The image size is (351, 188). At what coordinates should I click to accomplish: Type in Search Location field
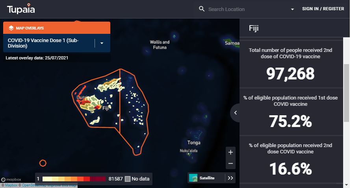coord(247,9)
